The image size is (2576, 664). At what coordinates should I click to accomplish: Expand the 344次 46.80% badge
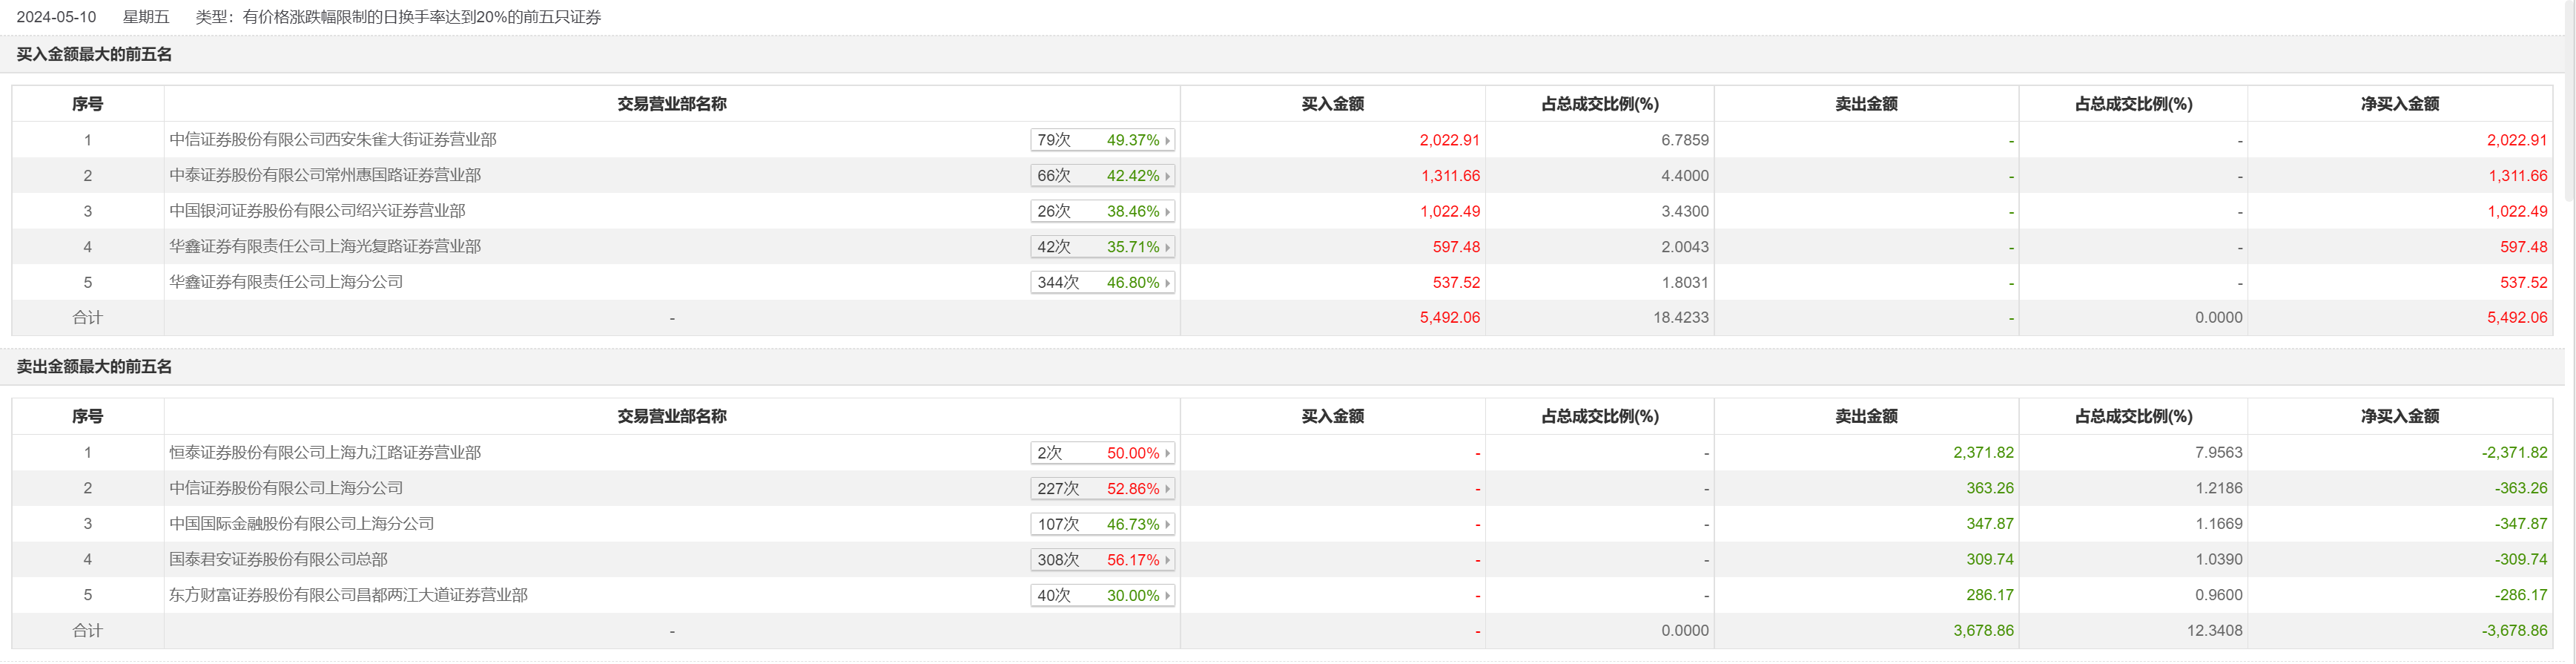[1102, 283]
